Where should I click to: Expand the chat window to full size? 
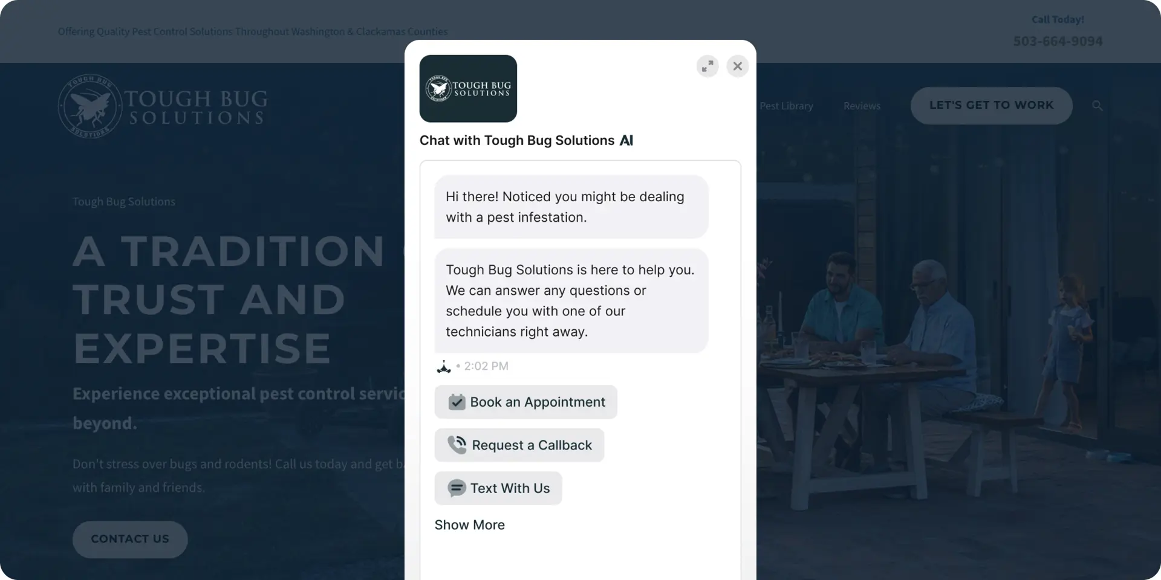(x=707, y=66)
